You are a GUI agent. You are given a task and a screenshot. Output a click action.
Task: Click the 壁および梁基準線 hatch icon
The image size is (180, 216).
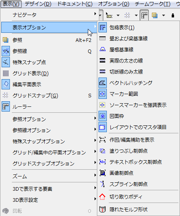point(102,38)
